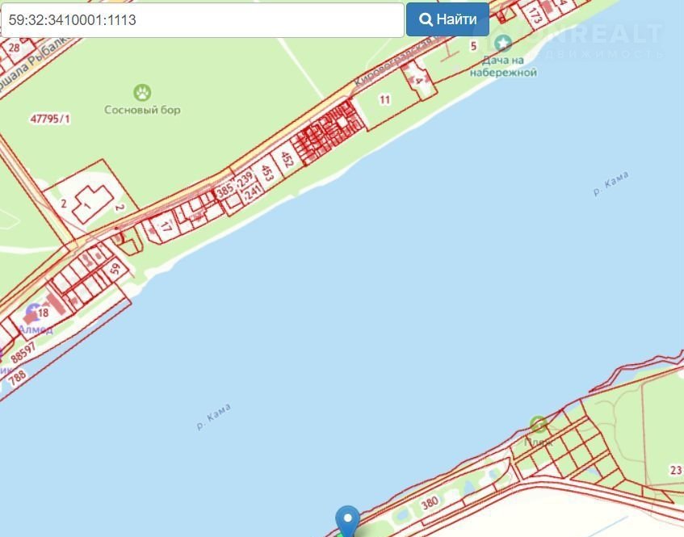Choose parcel 47795/1 in the forest
This screenshot has width=684, height=537.
click(50, 119)
